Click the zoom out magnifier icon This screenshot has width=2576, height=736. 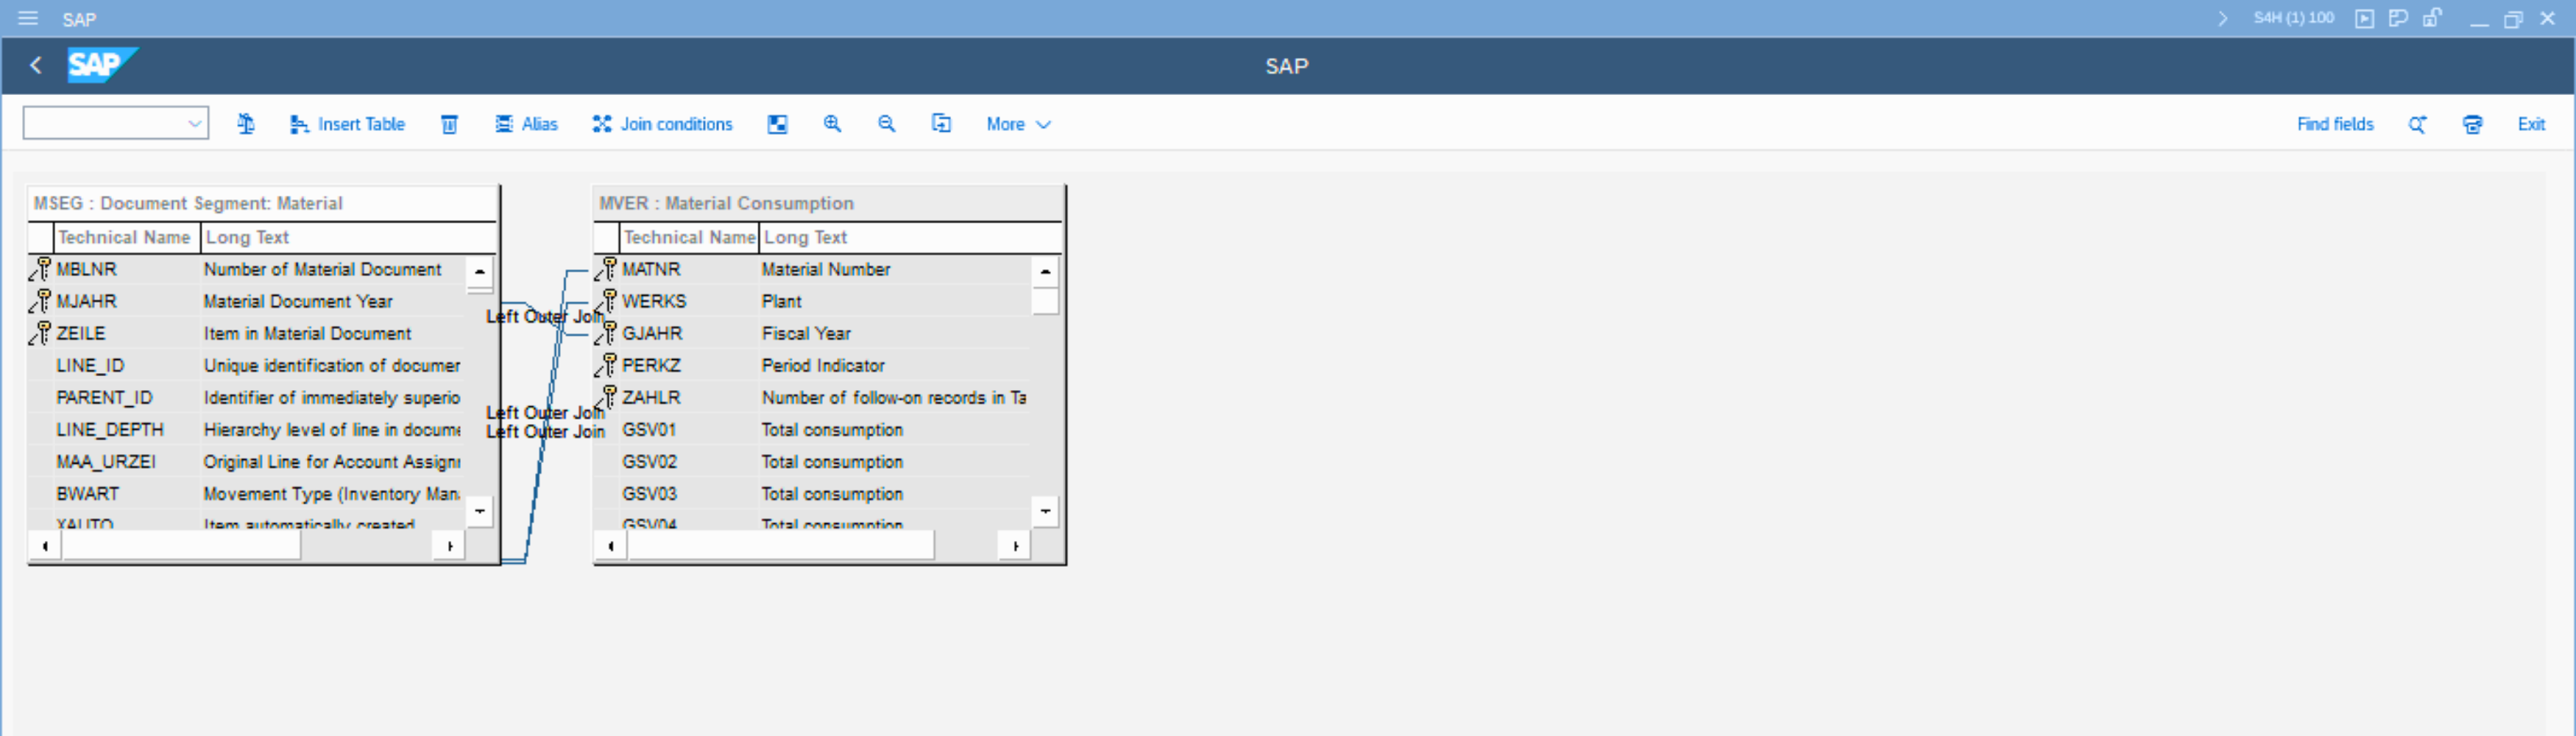click(886, 124)
